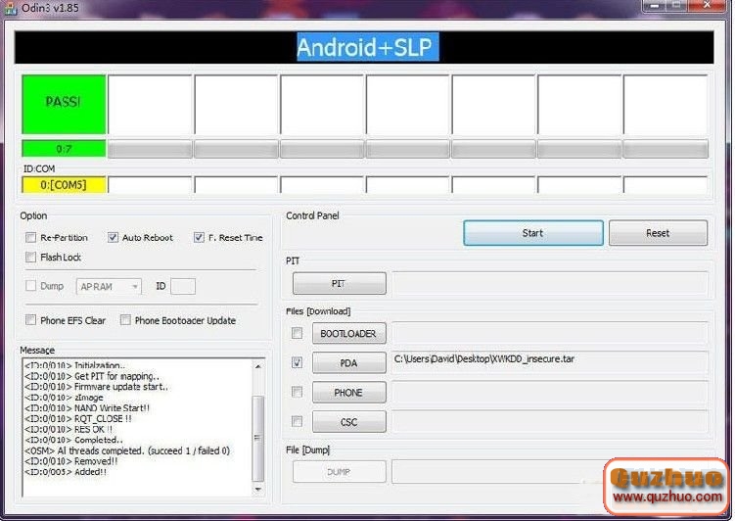The height and width of the screenshot is (521, 735).
Task: Click the 'RQT_CLOSE !!' log line
Action: point(78,419)
